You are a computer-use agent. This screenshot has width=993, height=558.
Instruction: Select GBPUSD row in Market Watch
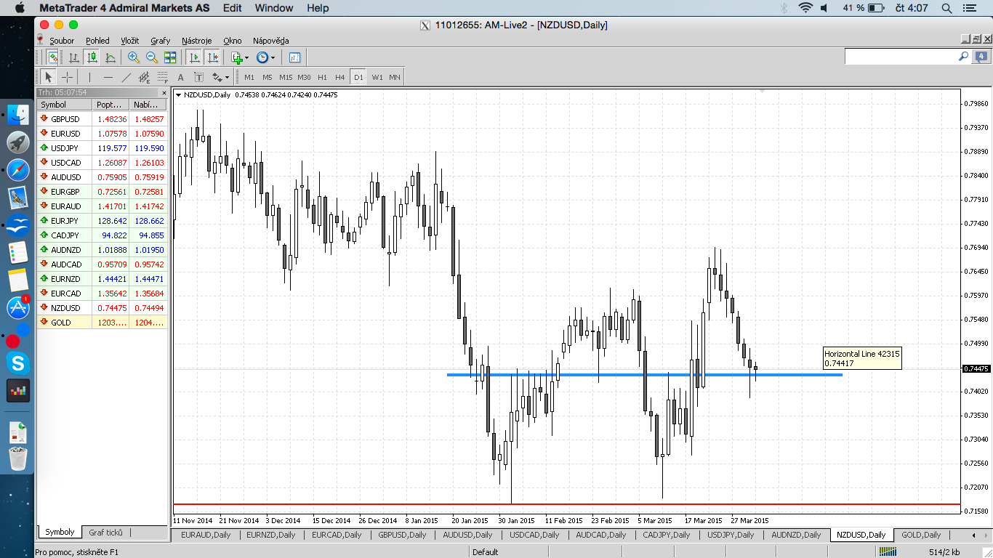tap(102, 119)
